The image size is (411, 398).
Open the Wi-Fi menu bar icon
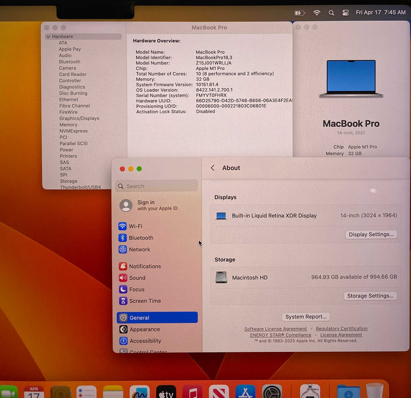click(317, 13)
